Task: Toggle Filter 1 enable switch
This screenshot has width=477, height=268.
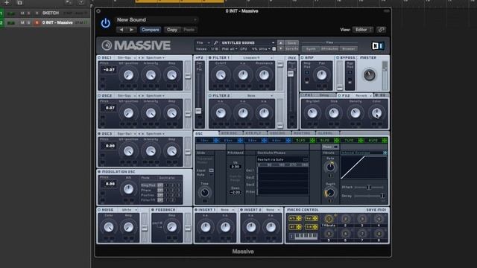Action: point(210,57)
